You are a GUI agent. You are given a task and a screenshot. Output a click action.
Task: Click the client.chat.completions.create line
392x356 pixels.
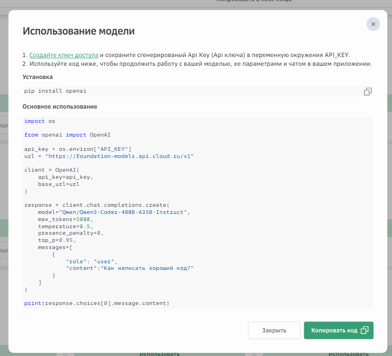click(96, 205)
